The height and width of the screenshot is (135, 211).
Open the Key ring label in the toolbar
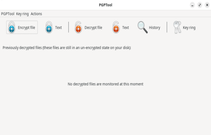pos(189,27)
